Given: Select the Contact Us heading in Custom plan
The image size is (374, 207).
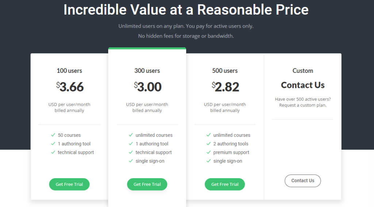Looking at the screenshot, I should (303, 85).
